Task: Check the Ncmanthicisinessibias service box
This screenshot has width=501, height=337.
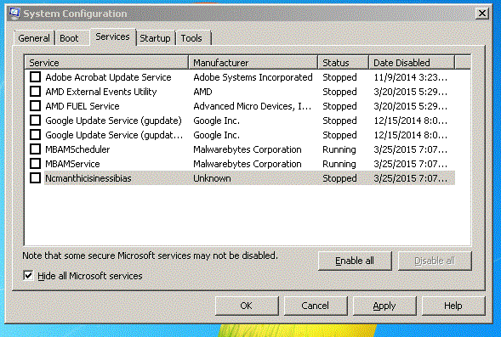Action: 35,178
